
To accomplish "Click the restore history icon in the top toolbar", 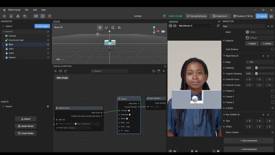I will pos(25,16).
